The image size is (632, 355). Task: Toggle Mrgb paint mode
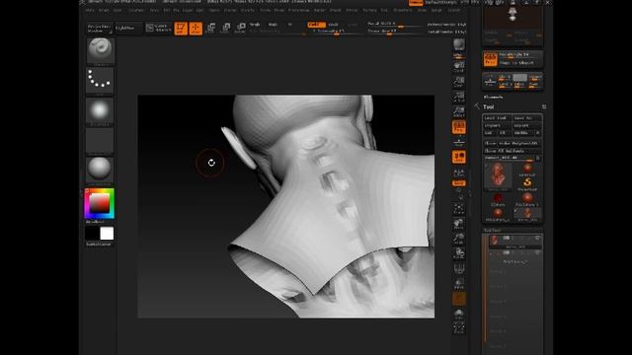pyautogui.click(x=255, y=25)
